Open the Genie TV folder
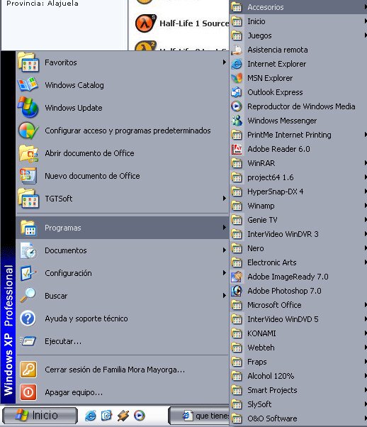 [298, 220]
